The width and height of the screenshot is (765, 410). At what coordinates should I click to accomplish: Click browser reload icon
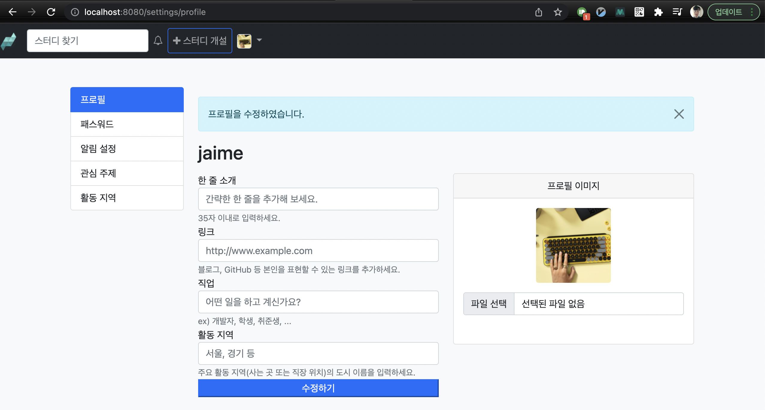[x=51, y=12]
